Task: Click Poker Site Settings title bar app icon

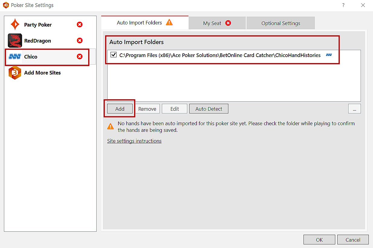Action: click(x=5, y=5)
